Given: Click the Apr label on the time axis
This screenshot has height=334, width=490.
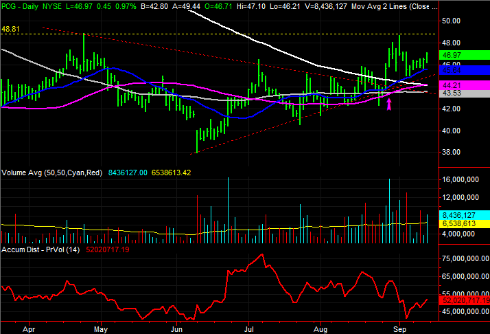Looking at the screenshot, I should (x=29, y=329).
